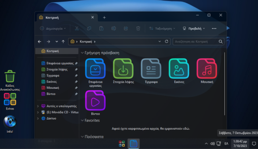Open the Προβολή dropdown
The height and width of the screenshot is (149, 258).
(194, 29)
